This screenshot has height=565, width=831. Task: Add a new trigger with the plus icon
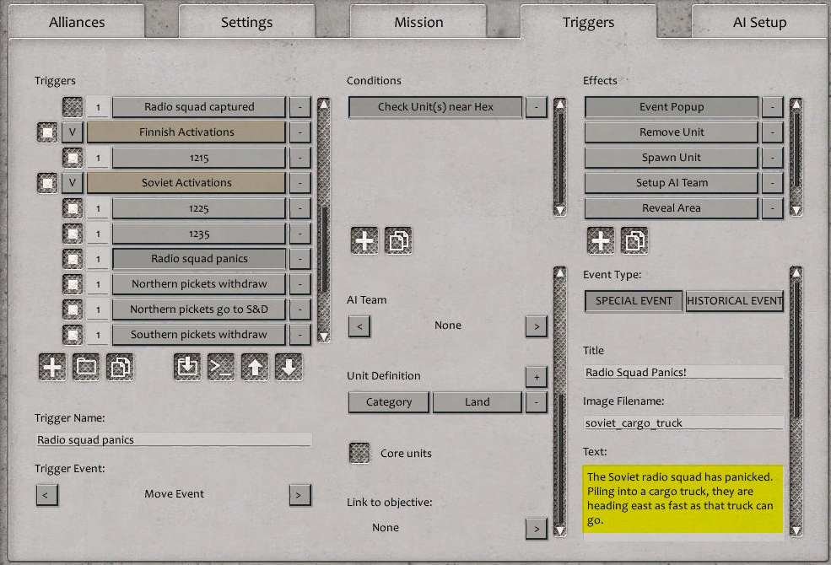coord(52,367)
